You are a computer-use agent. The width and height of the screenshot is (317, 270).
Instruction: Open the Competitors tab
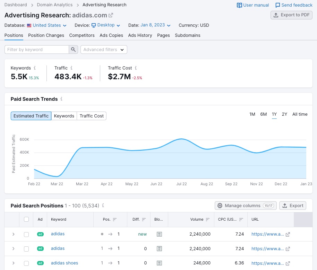[x=82, y=35]
